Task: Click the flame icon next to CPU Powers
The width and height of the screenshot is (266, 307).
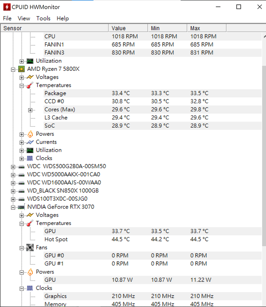Action: 30,134
